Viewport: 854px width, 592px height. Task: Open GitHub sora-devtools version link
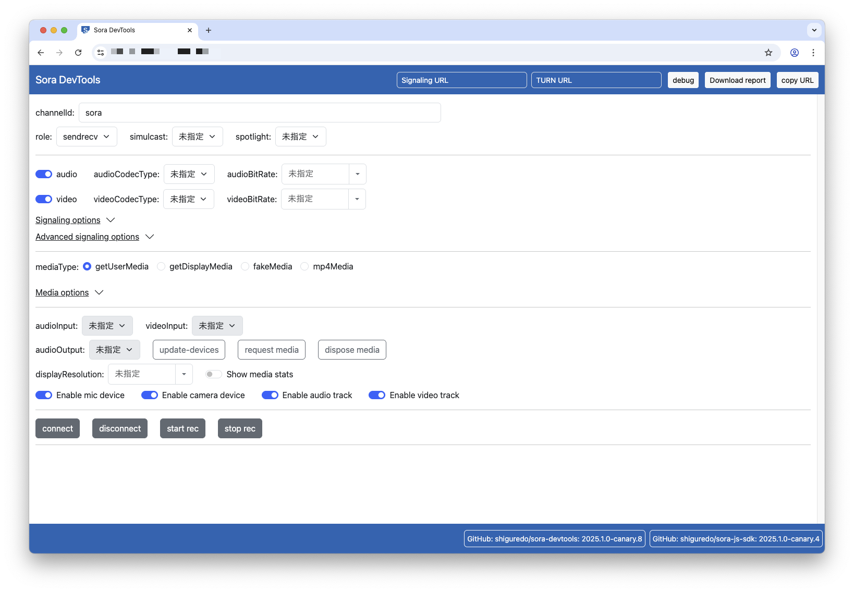[x=555, y=539]
